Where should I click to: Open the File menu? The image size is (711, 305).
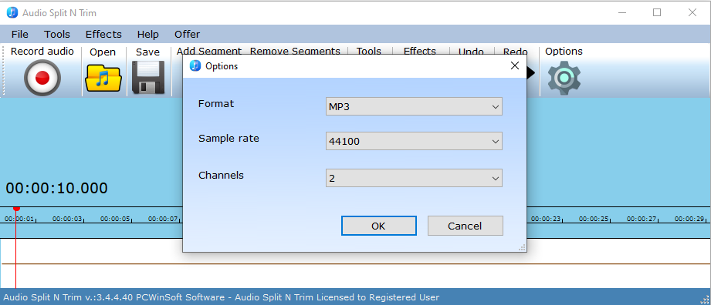click(19, 35)
